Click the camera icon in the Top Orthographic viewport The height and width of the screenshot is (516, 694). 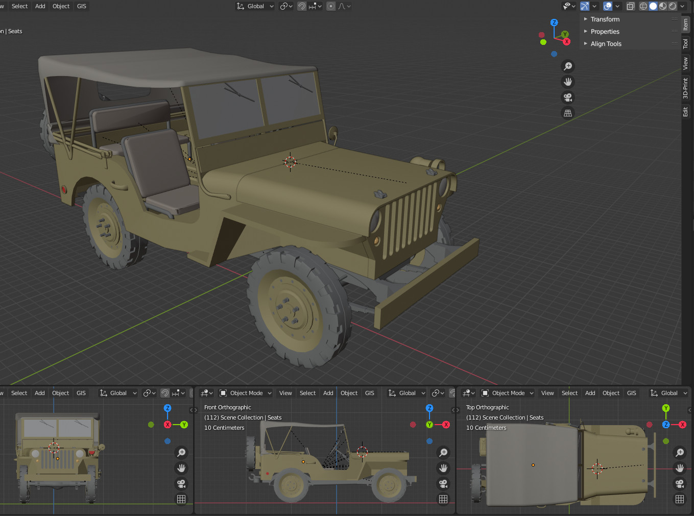(x=680, y=484)
